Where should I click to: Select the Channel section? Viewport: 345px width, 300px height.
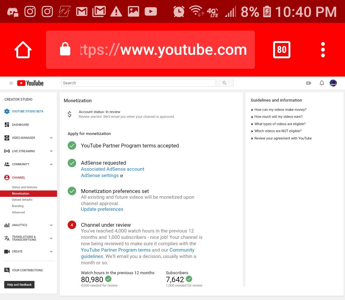coord(19,178)
